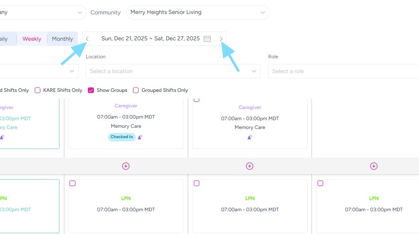This screenshot has width=419, height=234.
Task: Add a shift with the middle plus circle
Action: (x=250, y=166)
